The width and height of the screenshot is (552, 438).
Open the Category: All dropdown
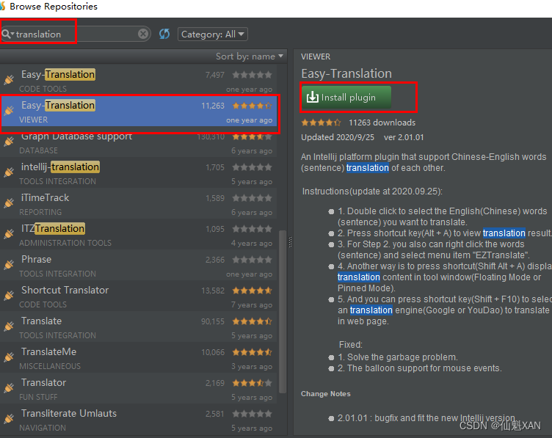coord(213,34)
